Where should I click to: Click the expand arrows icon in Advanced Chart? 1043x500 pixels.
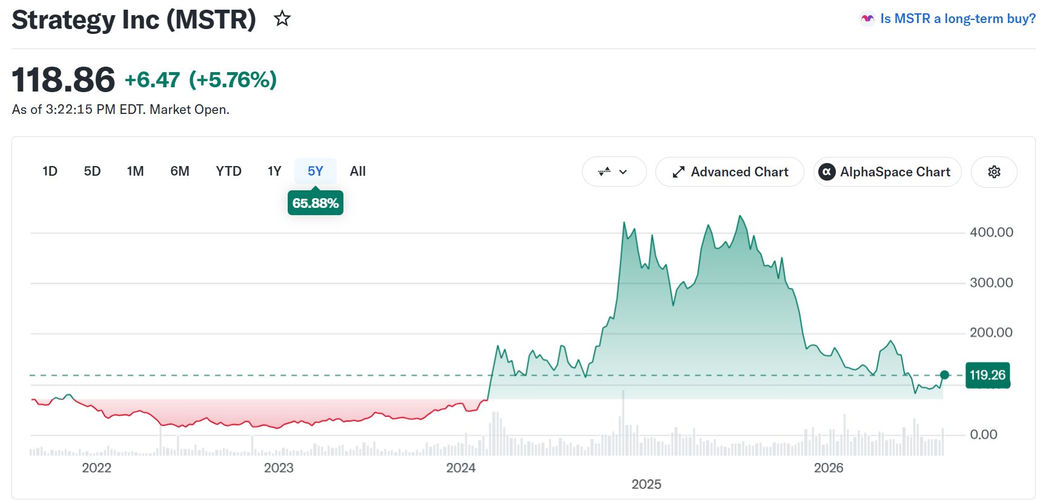(678, 172)
